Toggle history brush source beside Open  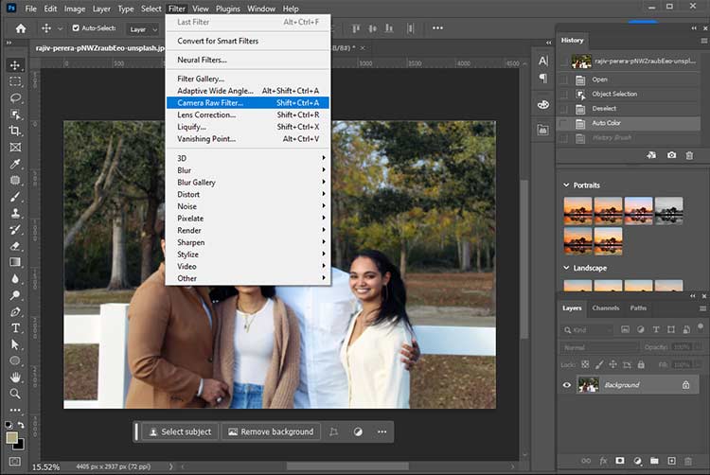coord(564,80)
